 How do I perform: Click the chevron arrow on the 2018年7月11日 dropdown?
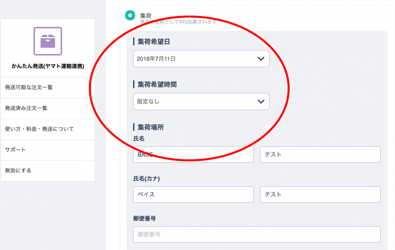[x=261, y=59]
